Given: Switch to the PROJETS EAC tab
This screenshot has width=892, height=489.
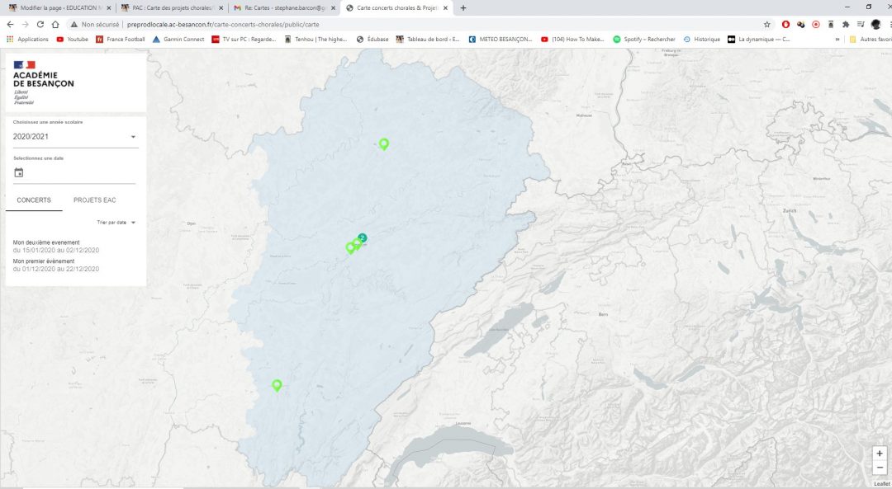Looking at the screenshot, I should (x=94, y=200).
